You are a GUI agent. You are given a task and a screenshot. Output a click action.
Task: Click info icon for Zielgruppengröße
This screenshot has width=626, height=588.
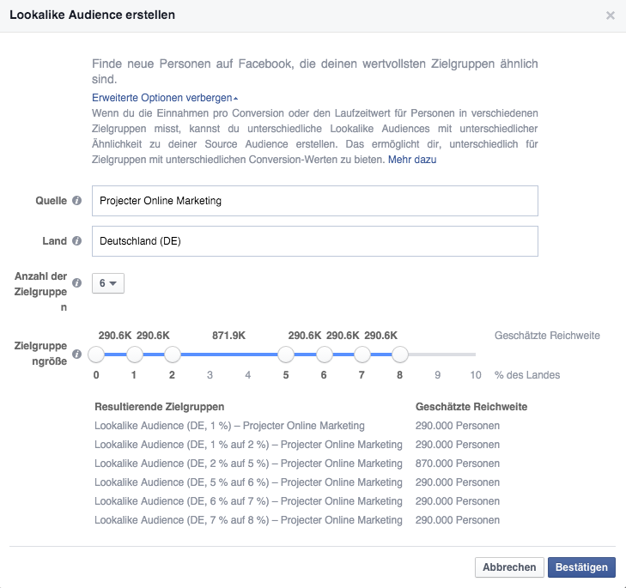[x=76, y=354]
